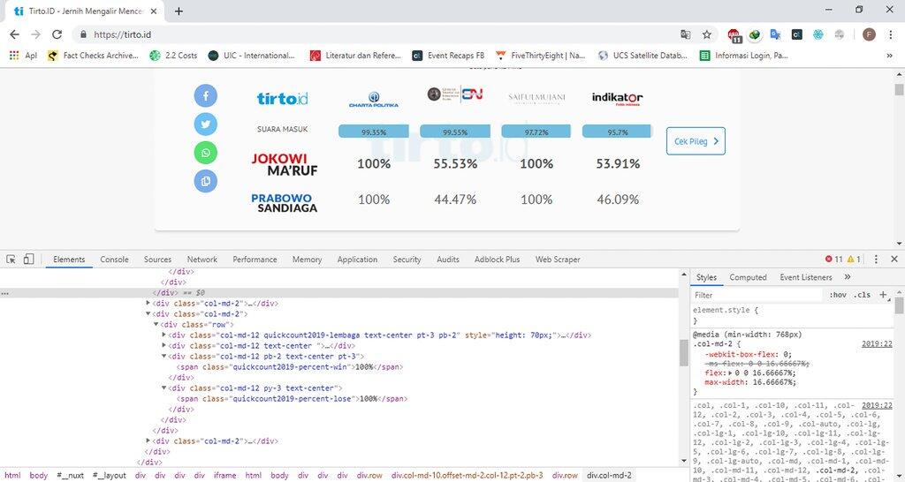The width and height of the screenshot is (905, 482).
Task: Expand the first collapsed col-md-2 div
Action: coord(148,303)
